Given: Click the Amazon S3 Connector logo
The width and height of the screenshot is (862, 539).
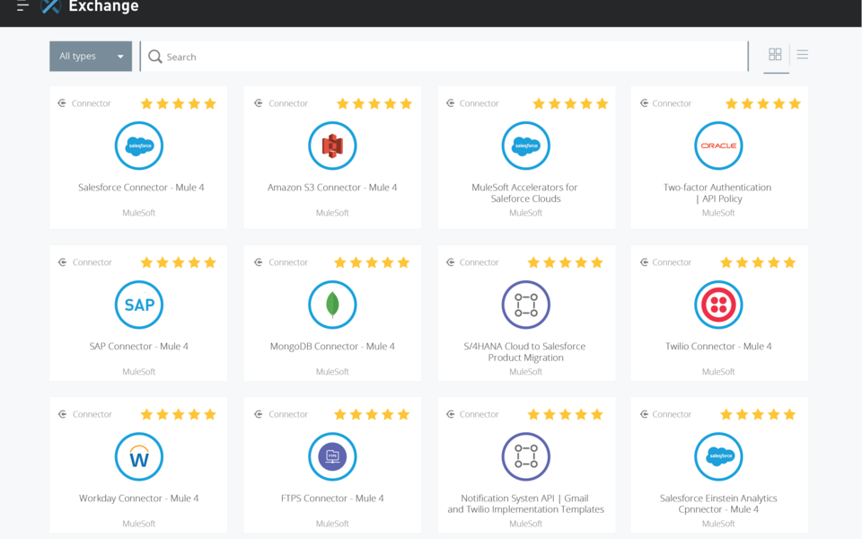Looking at the screenshot, I should 332,146.
